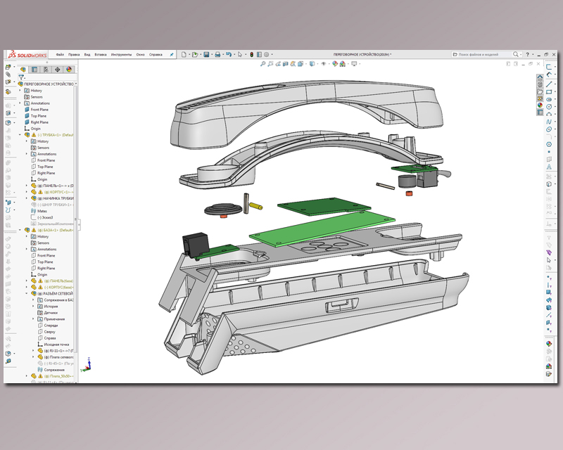
Task: Click the New document icon
Action: 183,54
